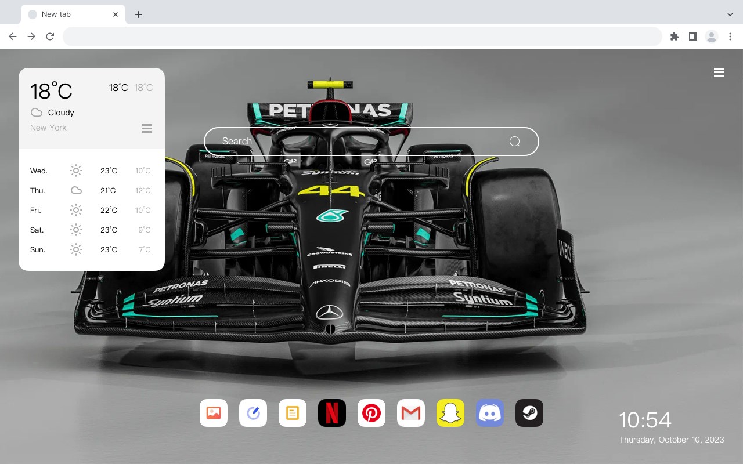Open Chrome's three-dot menu

tap(730, 37)
